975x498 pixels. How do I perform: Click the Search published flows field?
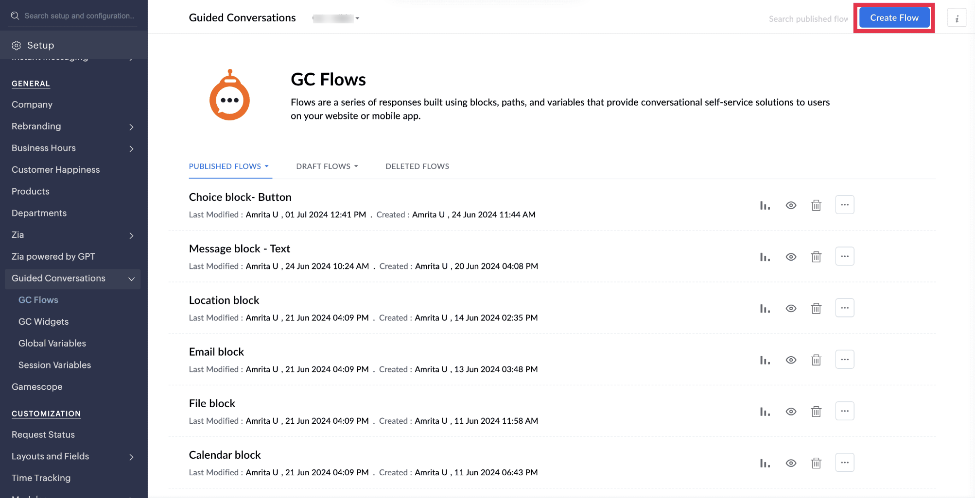tap(808, 19)
